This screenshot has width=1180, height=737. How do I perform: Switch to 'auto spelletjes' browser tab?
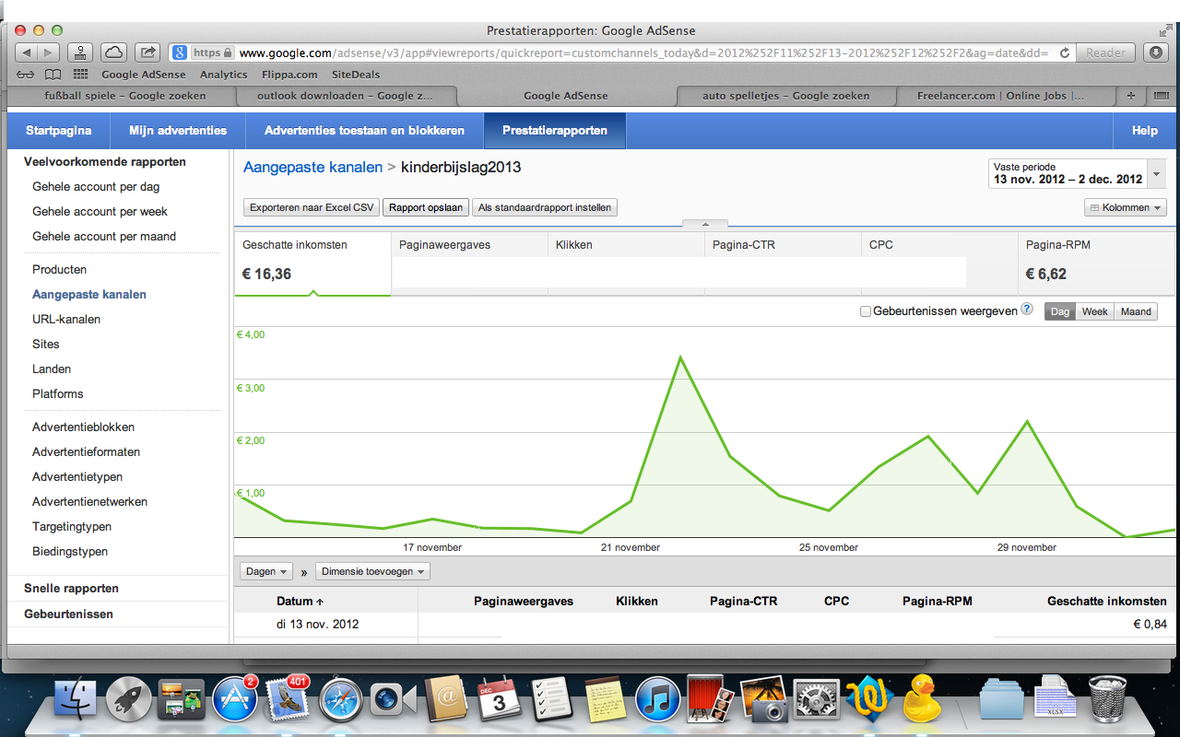click(785, 95)
